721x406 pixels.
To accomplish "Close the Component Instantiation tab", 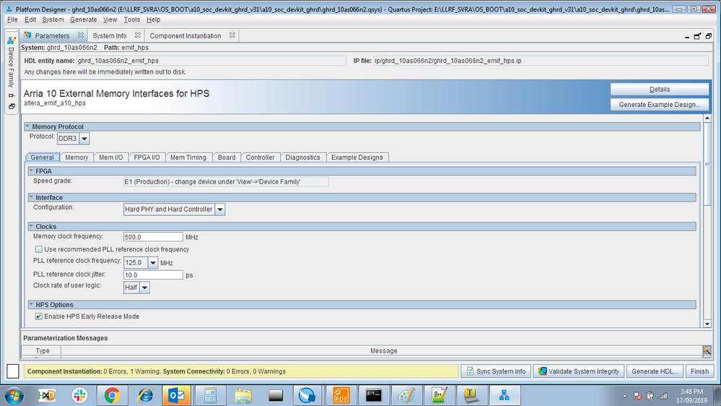I will [232, 35].
